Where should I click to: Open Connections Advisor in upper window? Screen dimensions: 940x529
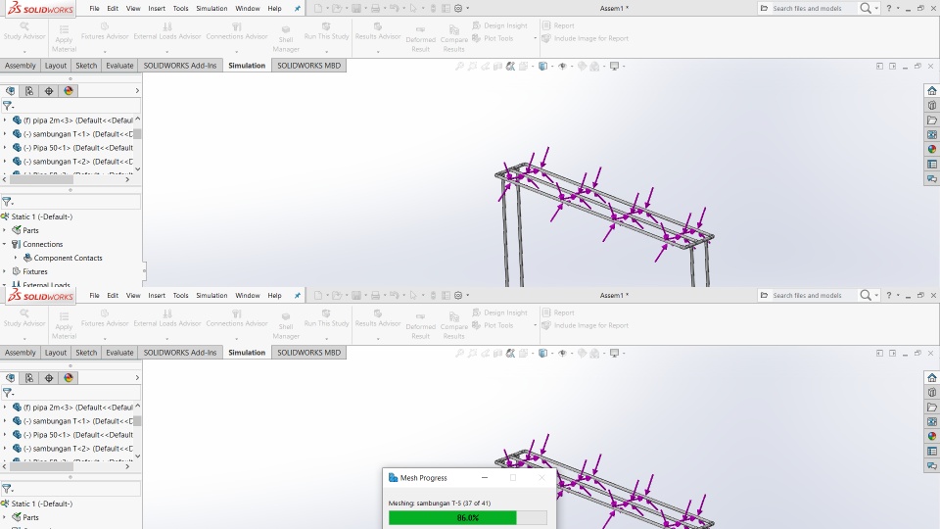pyautogui.click(x=237, y=31)
